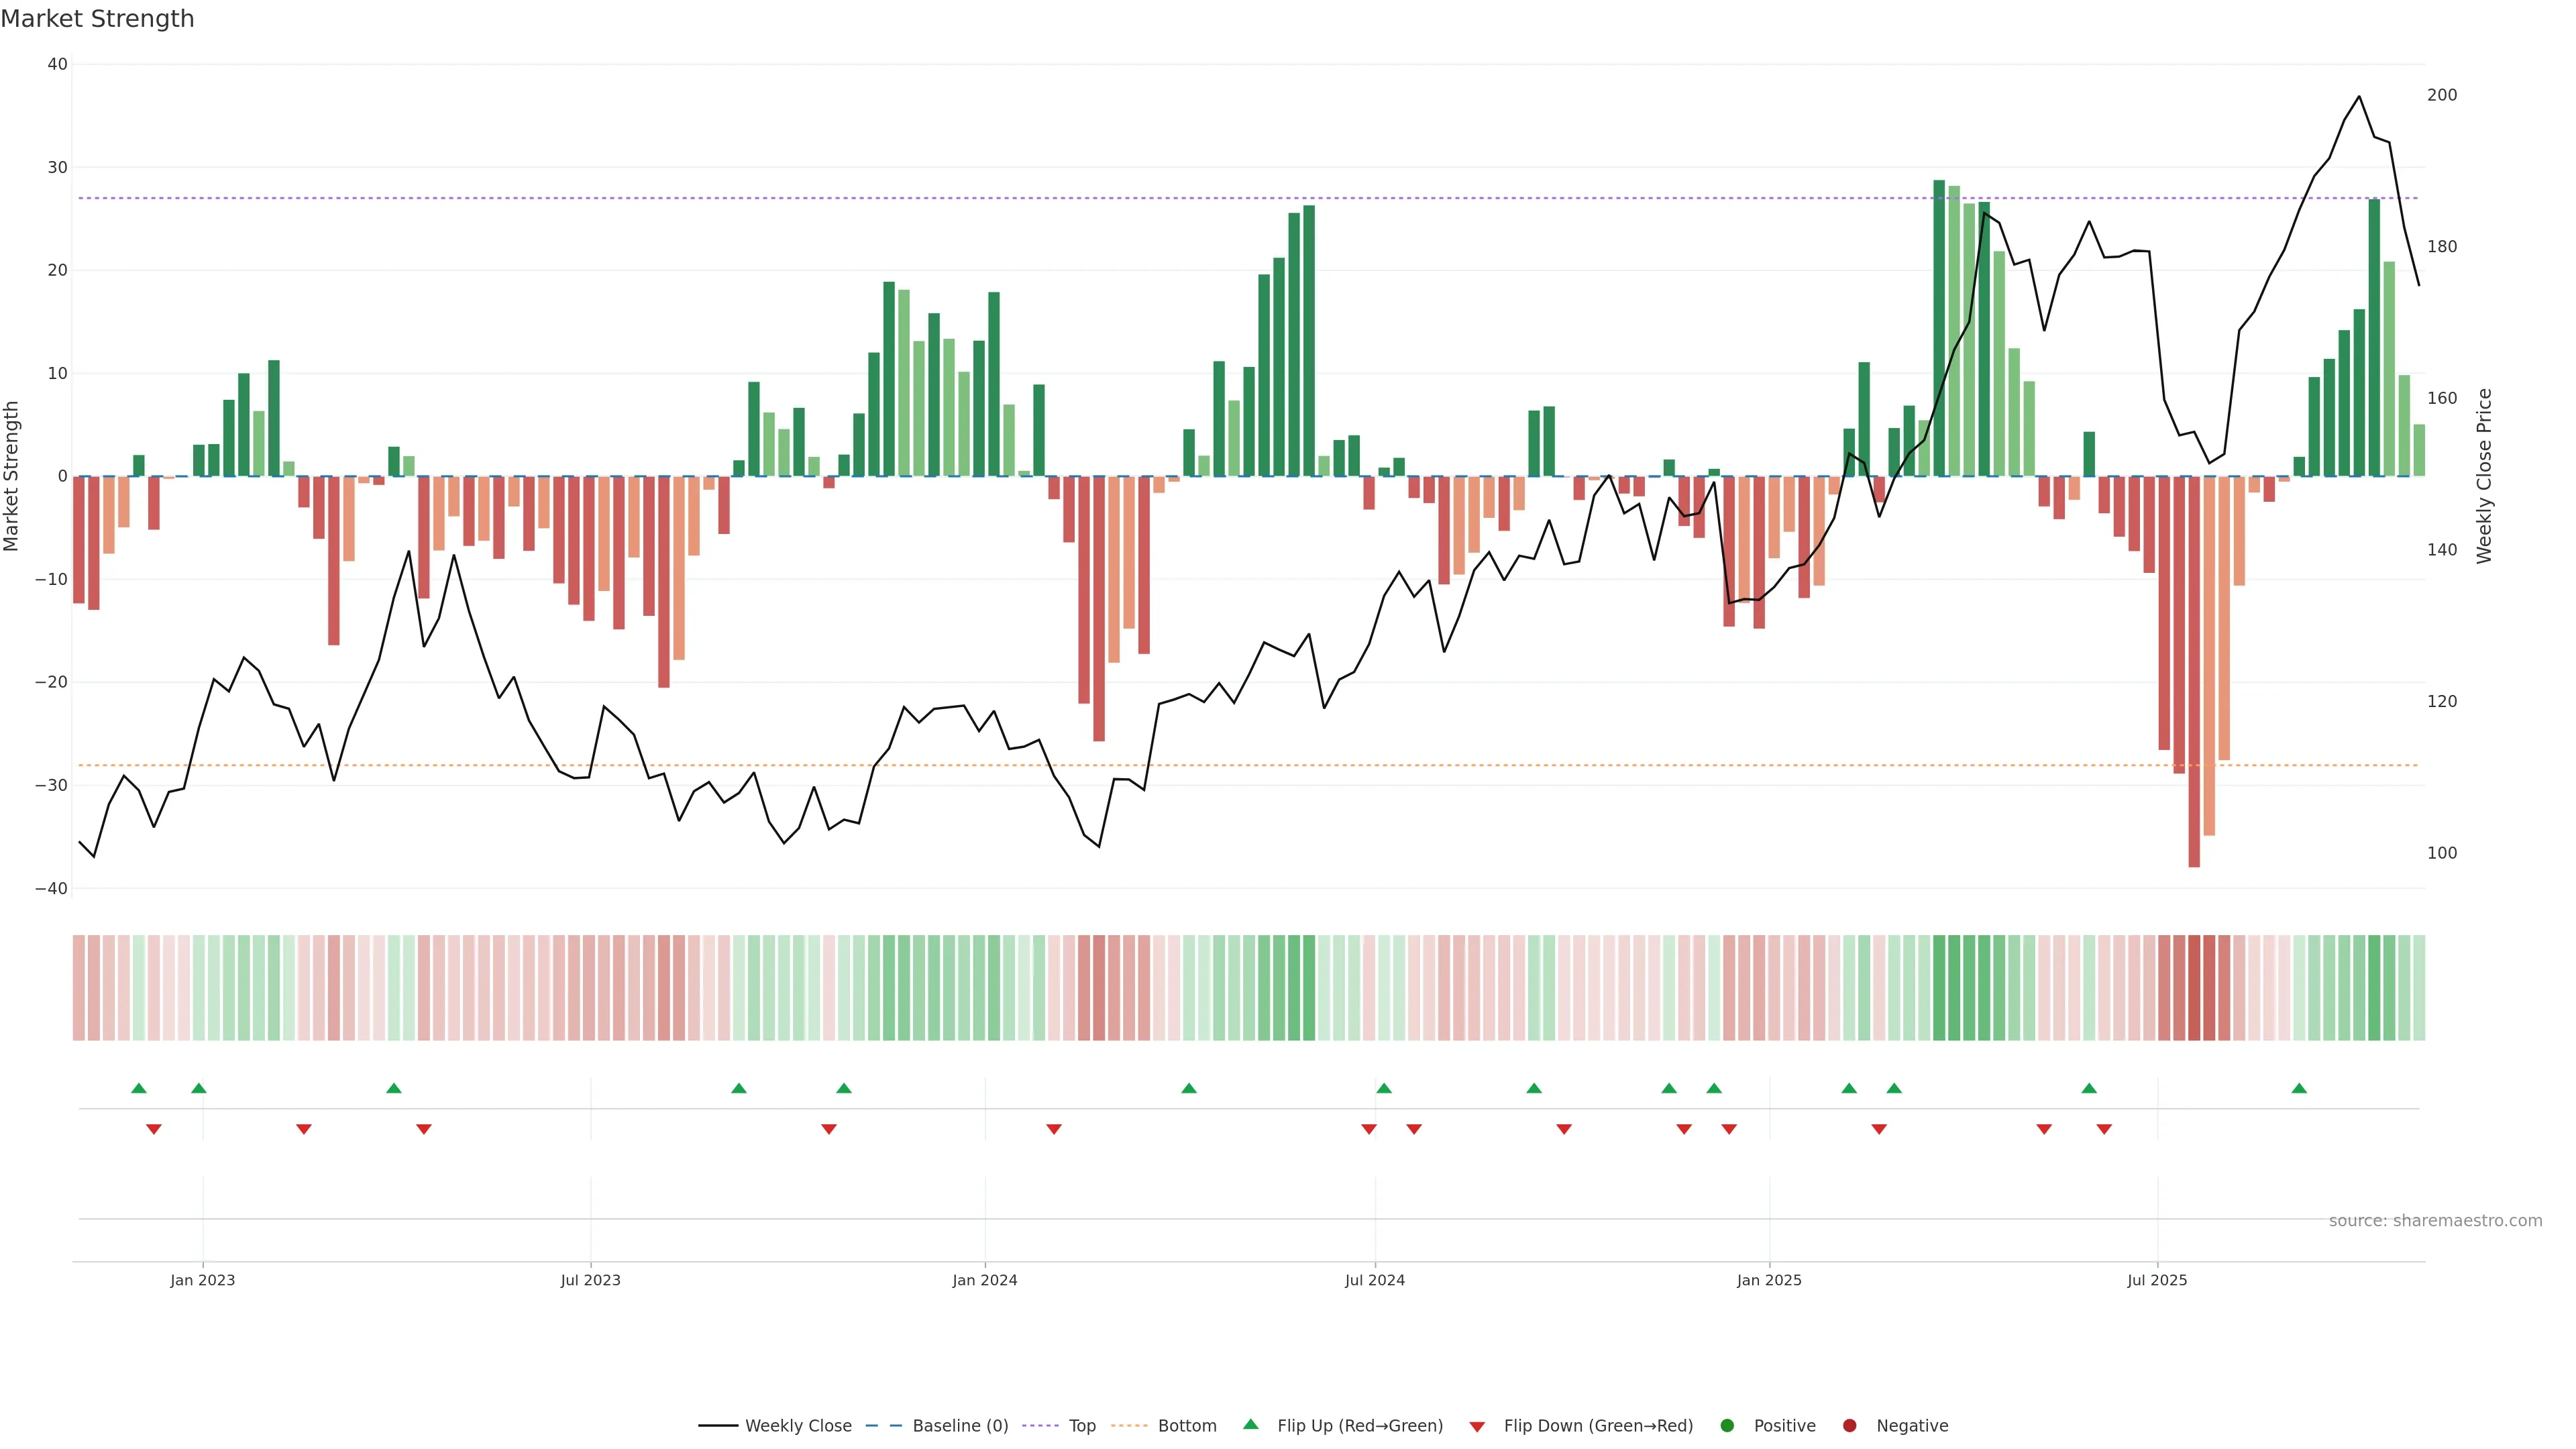Viewport: 2576px width, 1449px height.
Task: Click Flip Up green triangle legend icon
Action: [1250, 1425]
